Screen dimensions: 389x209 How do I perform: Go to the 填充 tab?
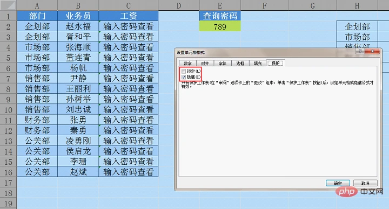[x=258, y=64]
